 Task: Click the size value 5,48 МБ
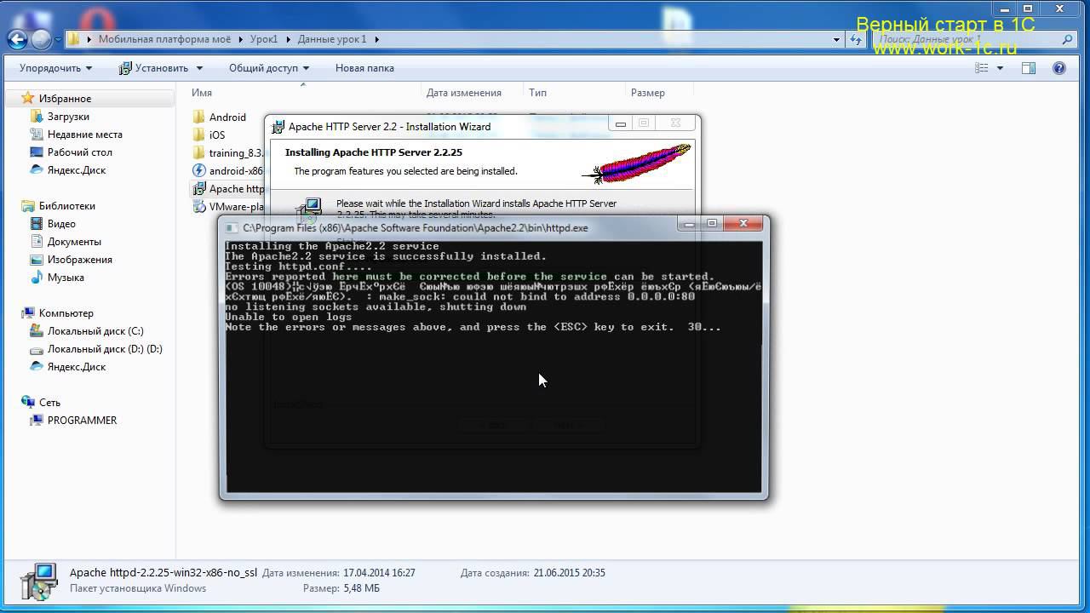(362, 588)
